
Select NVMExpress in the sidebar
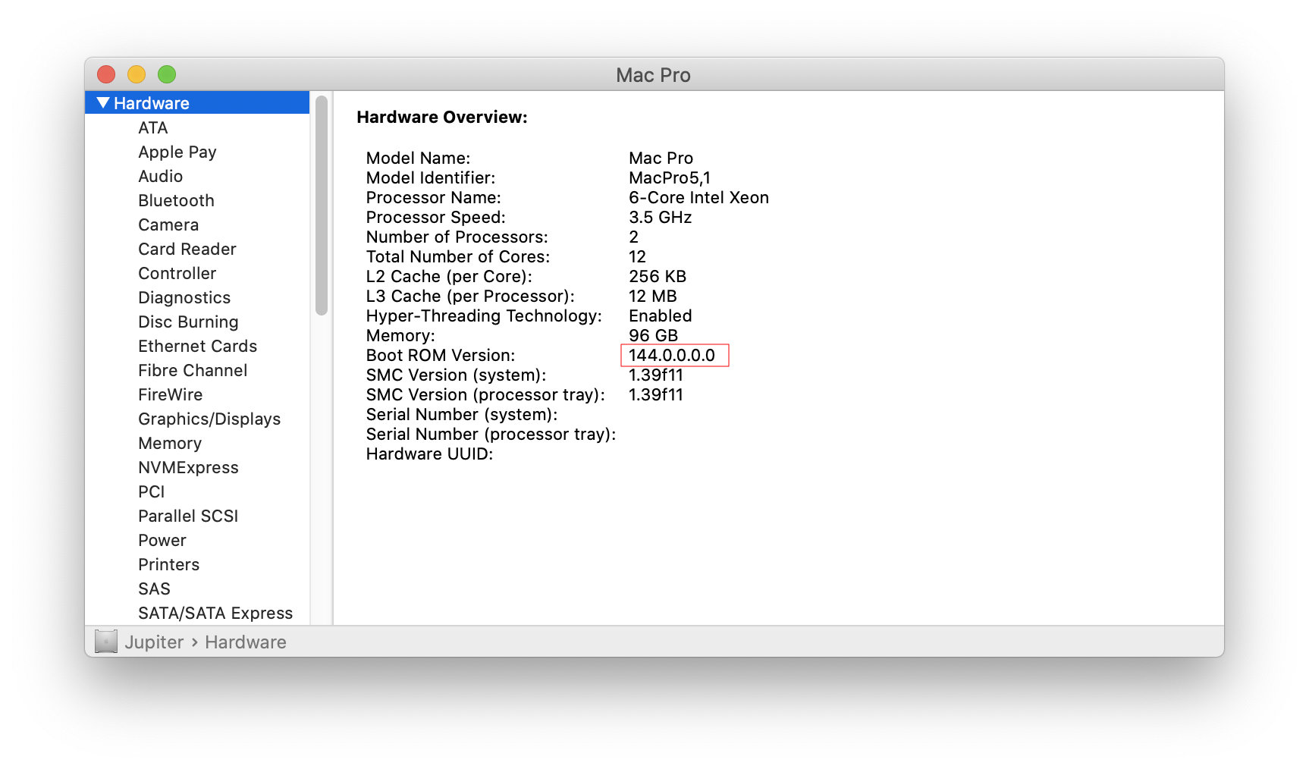coord(188,467)
